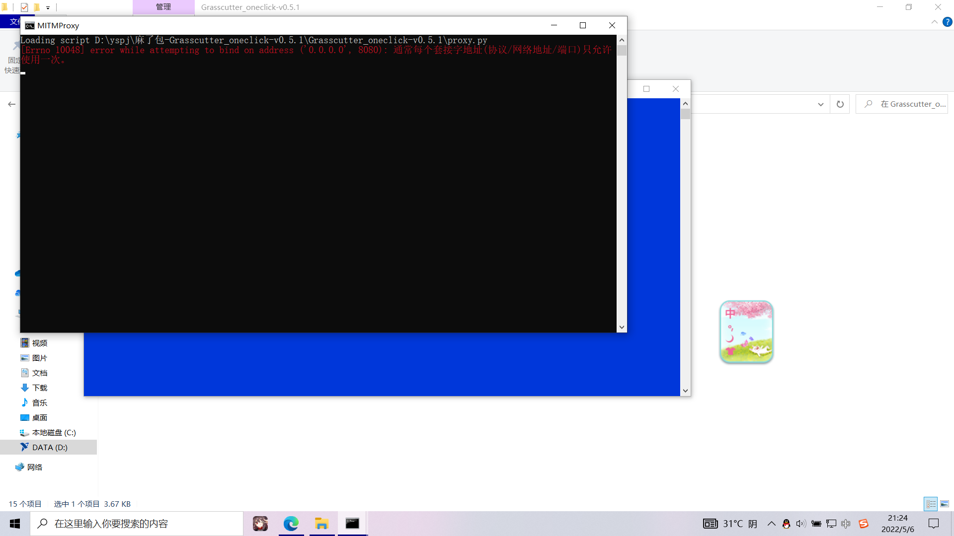
Task: Select 桌面 in navigation pane
Action: coord(40,417)
